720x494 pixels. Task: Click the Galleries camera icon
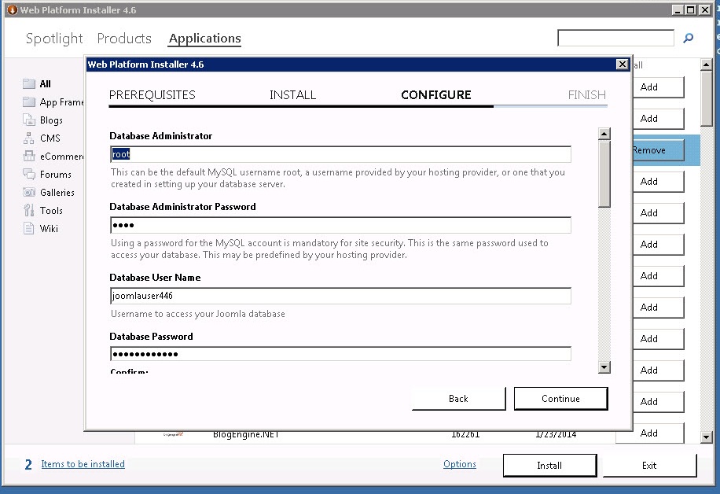[29, 192]
